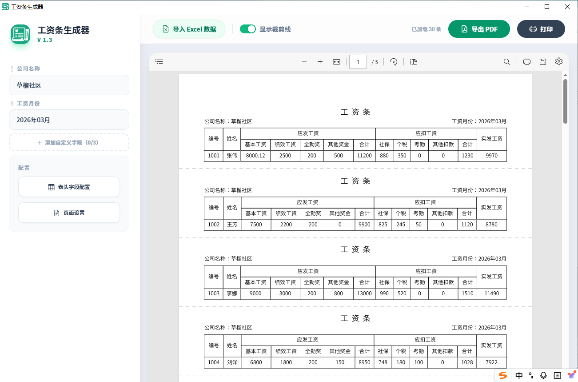
Task: Rotate the PDF page view
Action: 394,62
